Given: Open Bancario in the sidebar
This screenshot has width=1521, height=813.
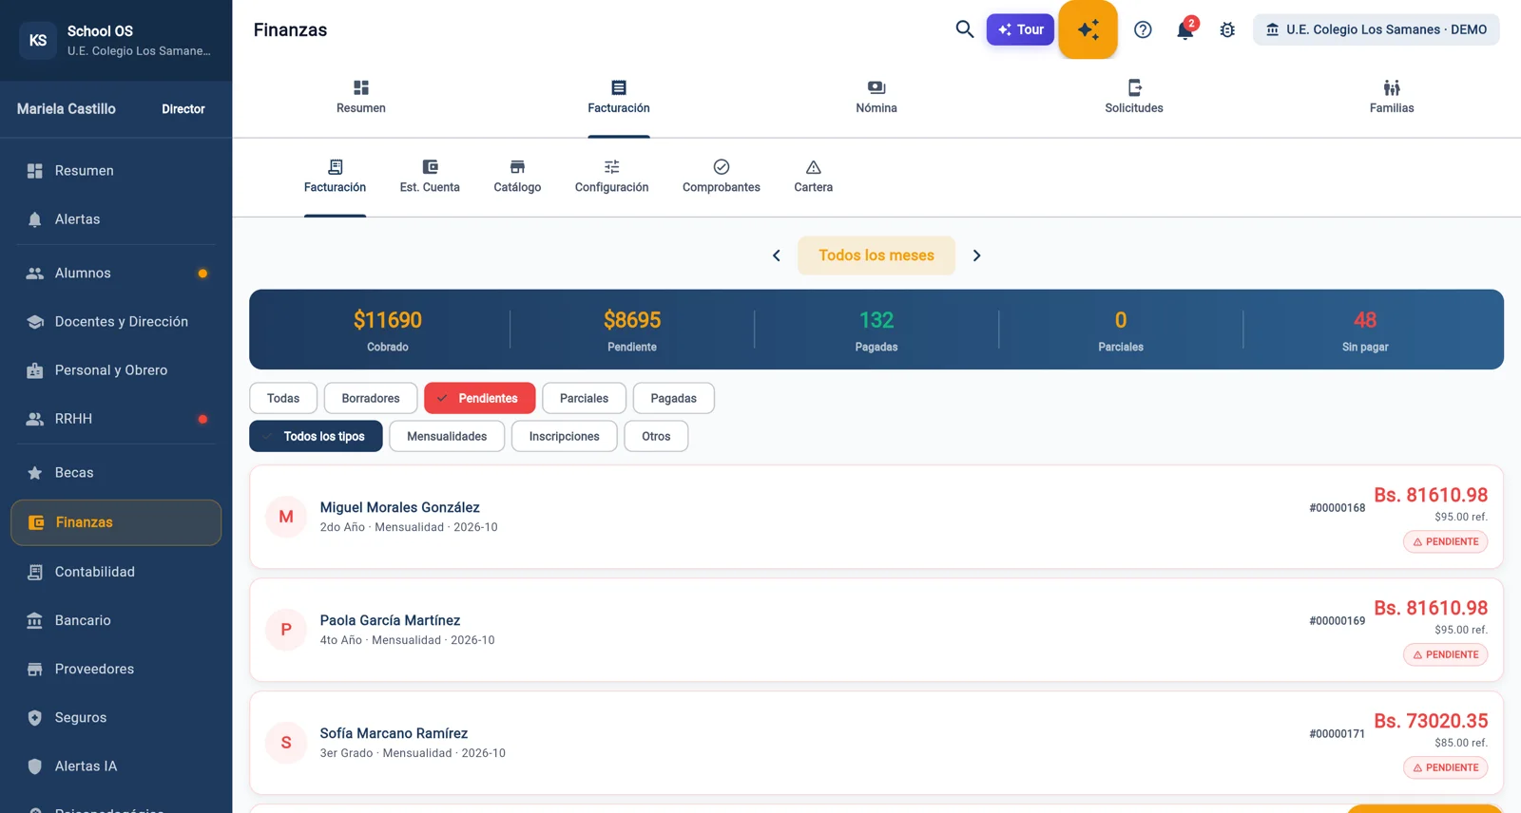Looking at the screenshot, I should [116, 620].
